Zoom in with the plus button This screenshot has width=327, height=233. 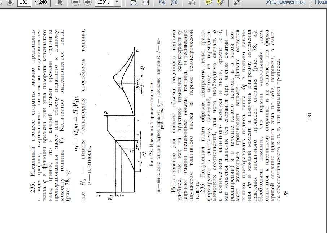87,2
